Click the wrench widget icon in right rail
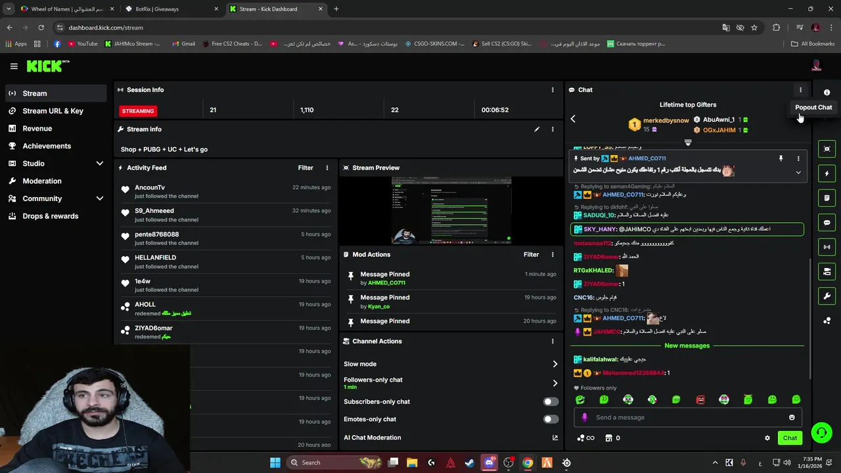The image size is (841, 473). pyautogui.click(x=827, y=296)
